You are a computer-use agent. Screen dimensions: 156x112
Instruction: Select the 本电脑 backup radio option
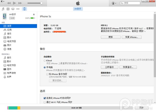coord(44,67)
